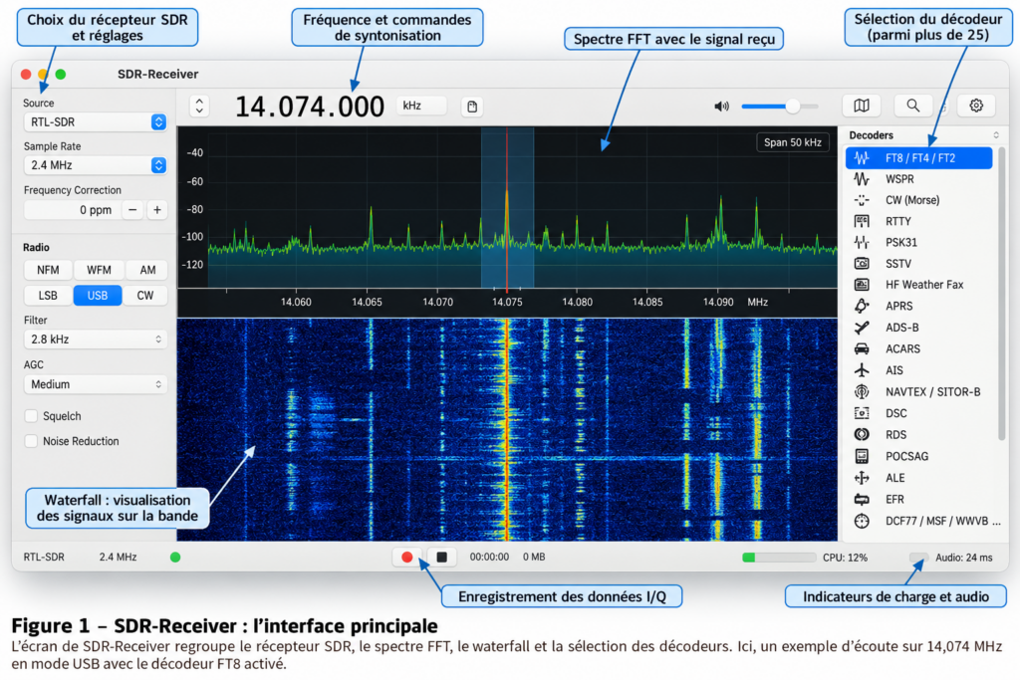Select the DCF77 / MSF / WWVB clock icon
The image size is (1020, 680).
coord(862,521)
